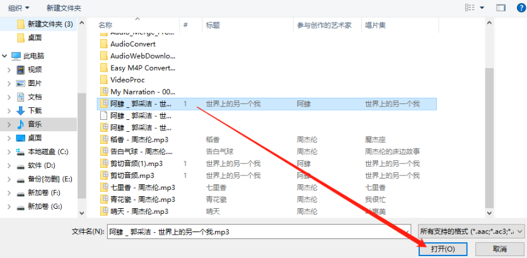Select 七里香 - 周杰伦.mp3 file
Viewport: 527px width, 258px height.
142,188
